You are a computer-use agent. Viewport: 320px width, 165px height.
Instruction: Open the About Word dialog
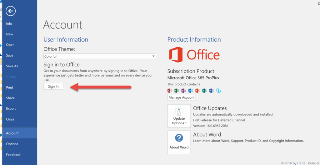(x=179, y=142)
